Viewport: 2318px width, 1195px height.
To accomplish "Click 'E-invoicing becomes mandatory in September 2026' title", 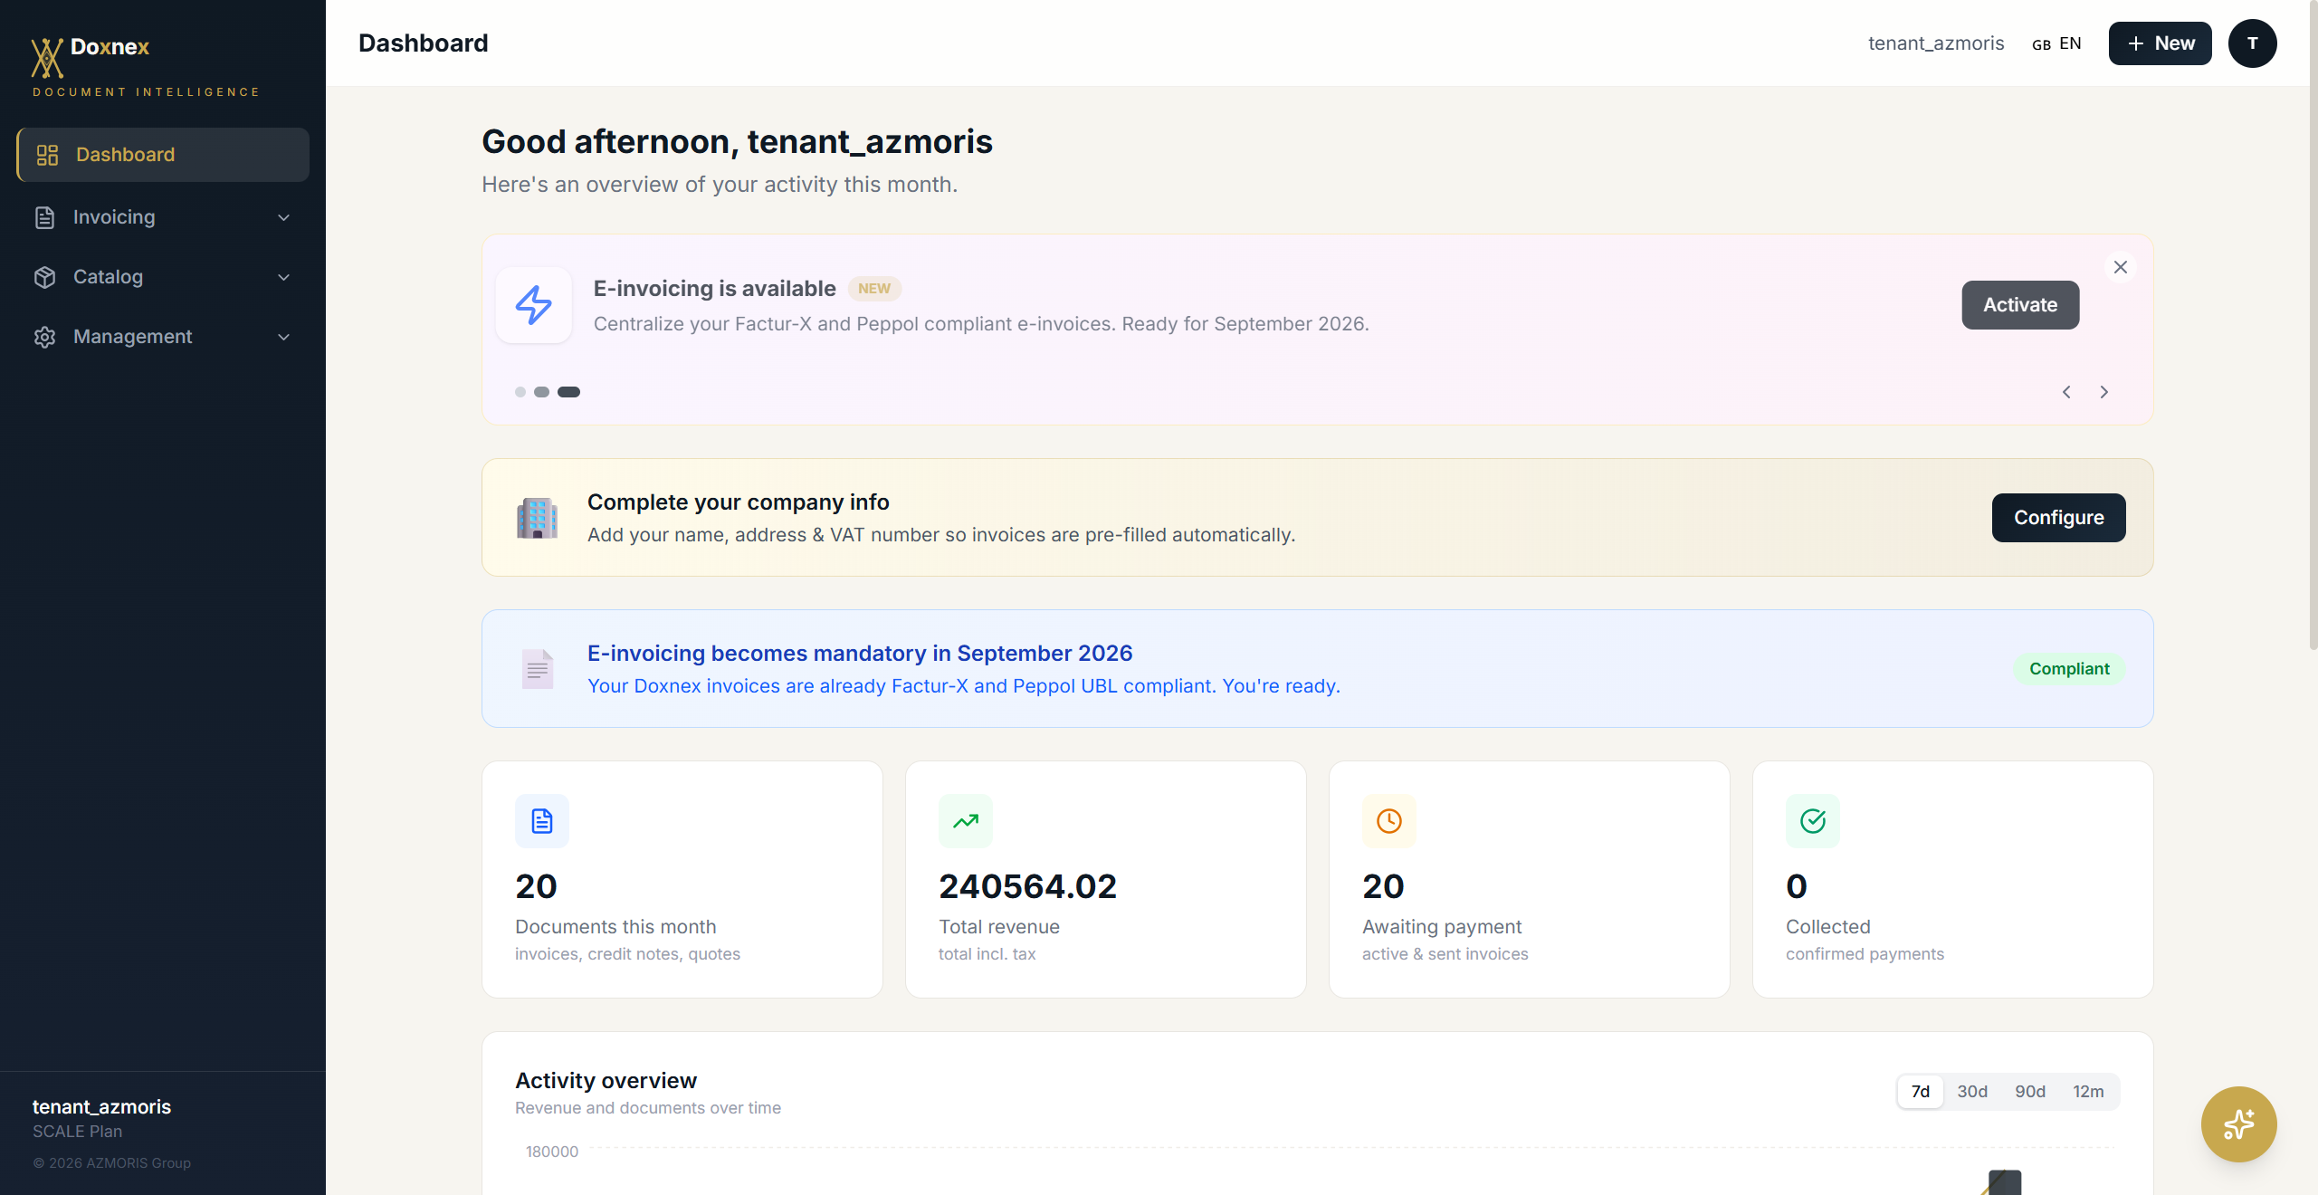I will click(860, 654).
